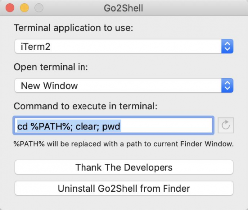Screen dimensions: 248x210
Task: Place cursor on 'pwd' in the command field
Action: coord(111,127)
